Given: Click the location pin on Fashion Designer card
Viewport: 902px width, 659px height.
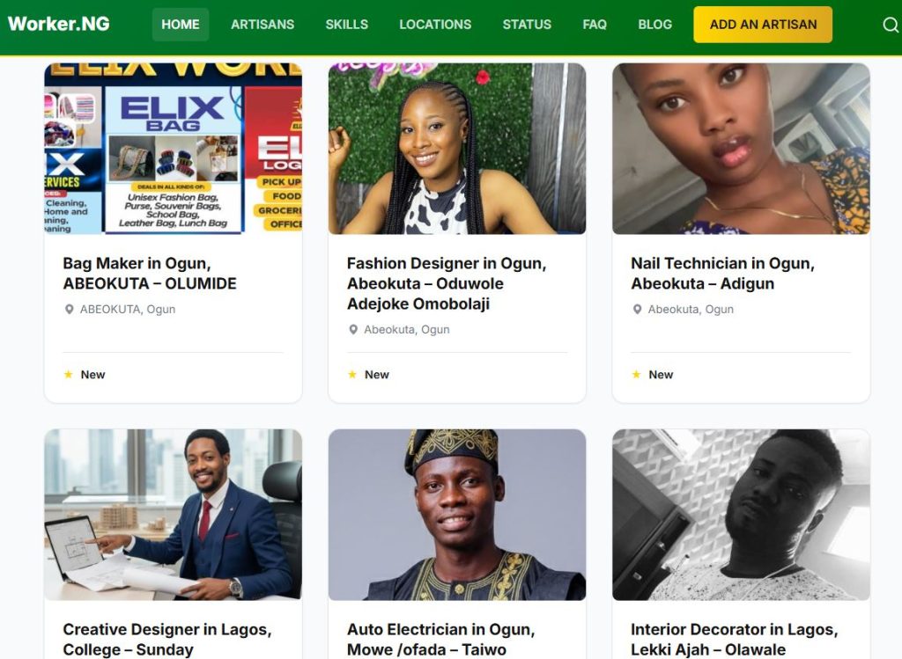Looking at the screenshot, I should tap(354, 329).
